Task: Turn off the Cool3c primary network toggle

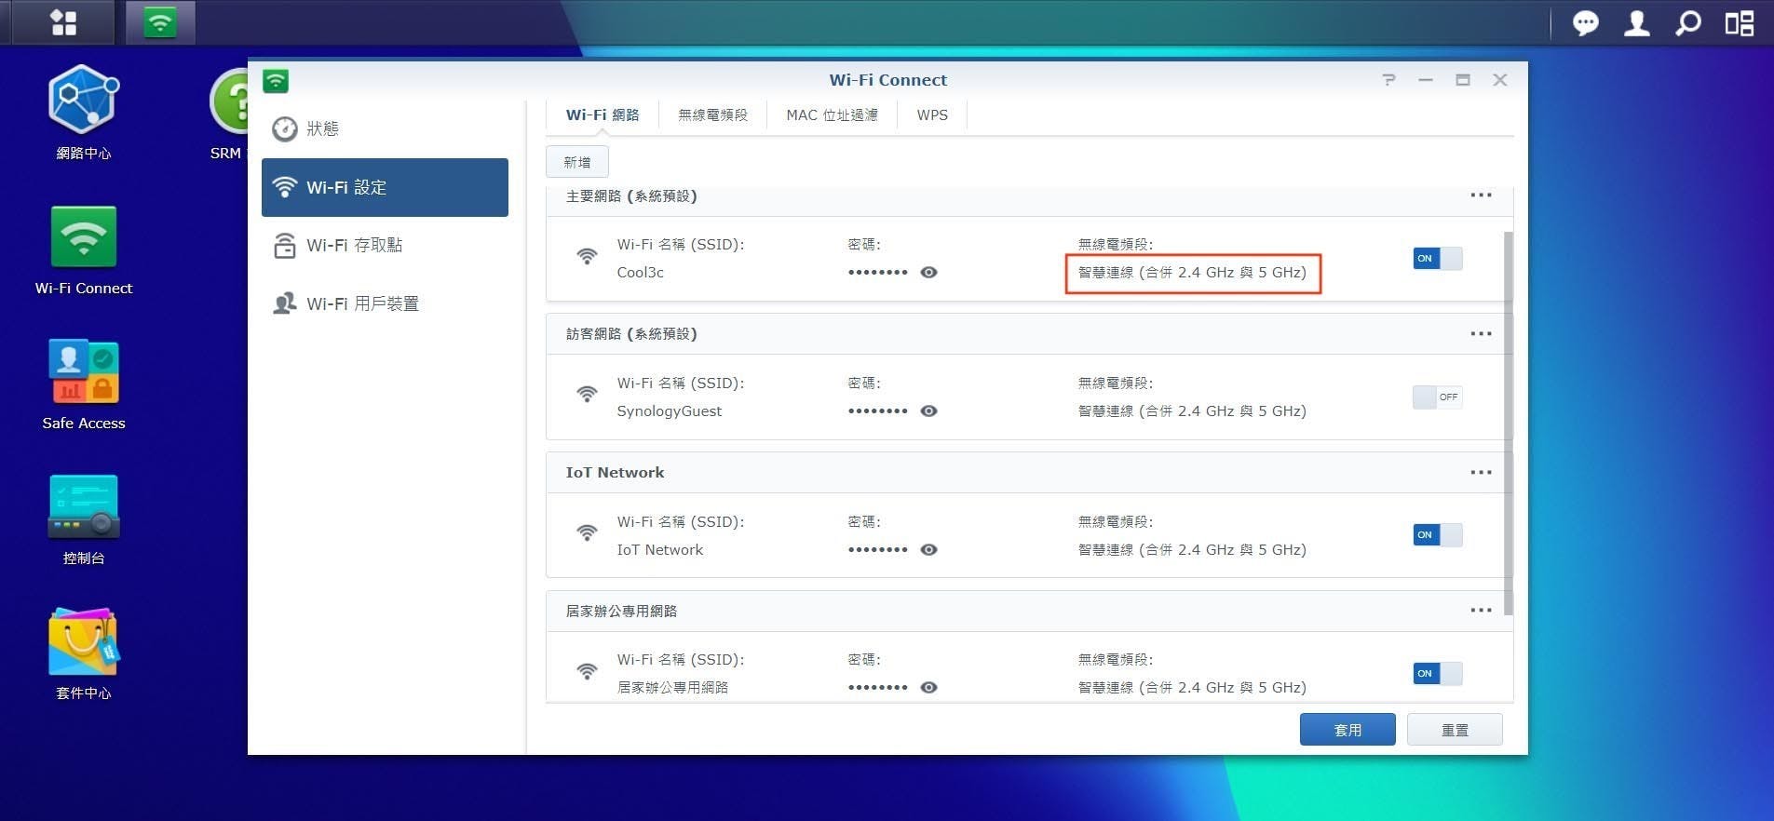Action: coord(1437,259)
